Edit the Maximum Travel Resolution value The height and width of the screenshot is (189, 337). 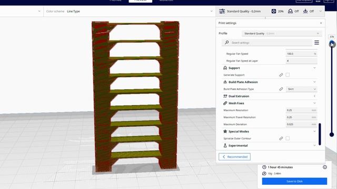[x=301, y=117]
